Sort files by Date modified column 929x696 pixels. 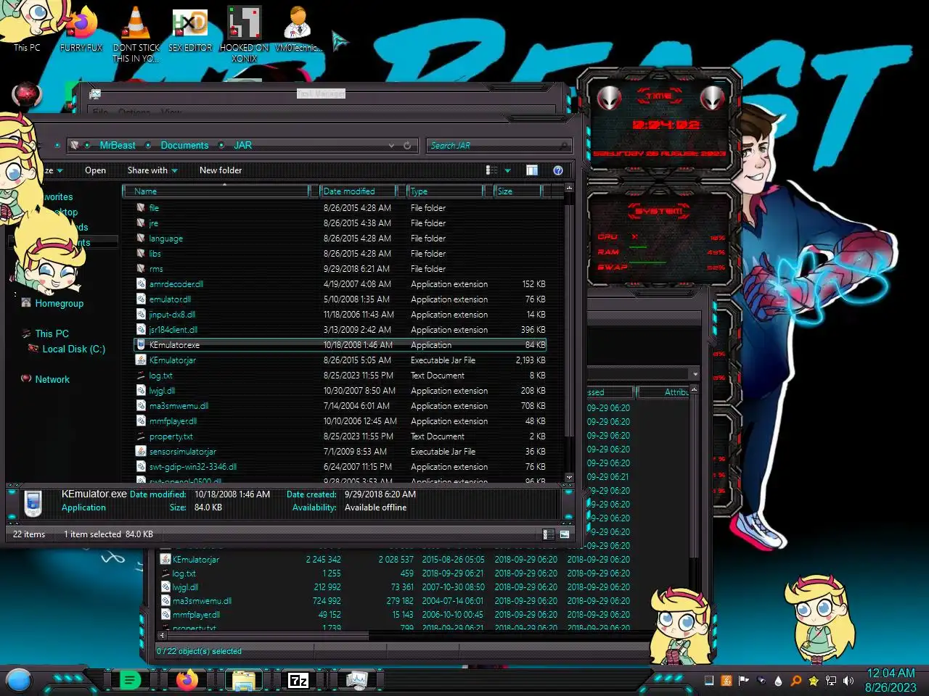tap(359, 191)
